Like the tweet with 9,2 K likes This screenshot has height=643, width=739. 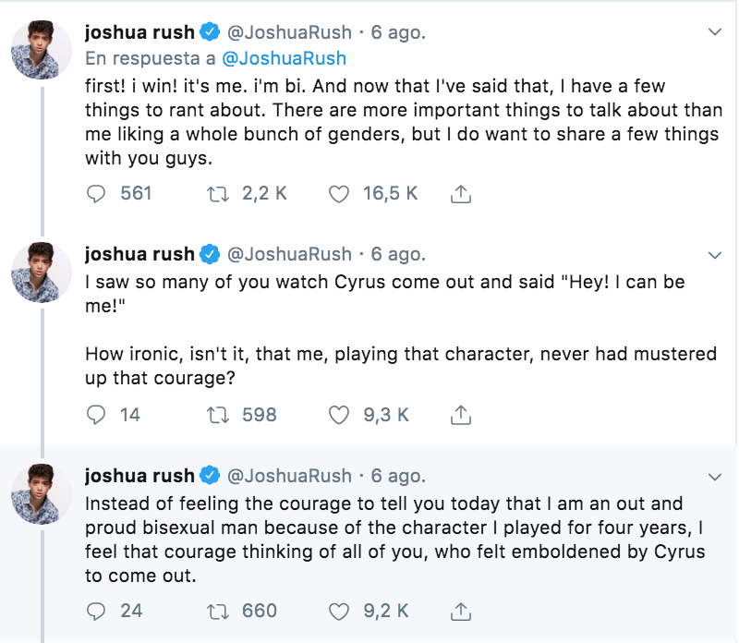(340, 611)
